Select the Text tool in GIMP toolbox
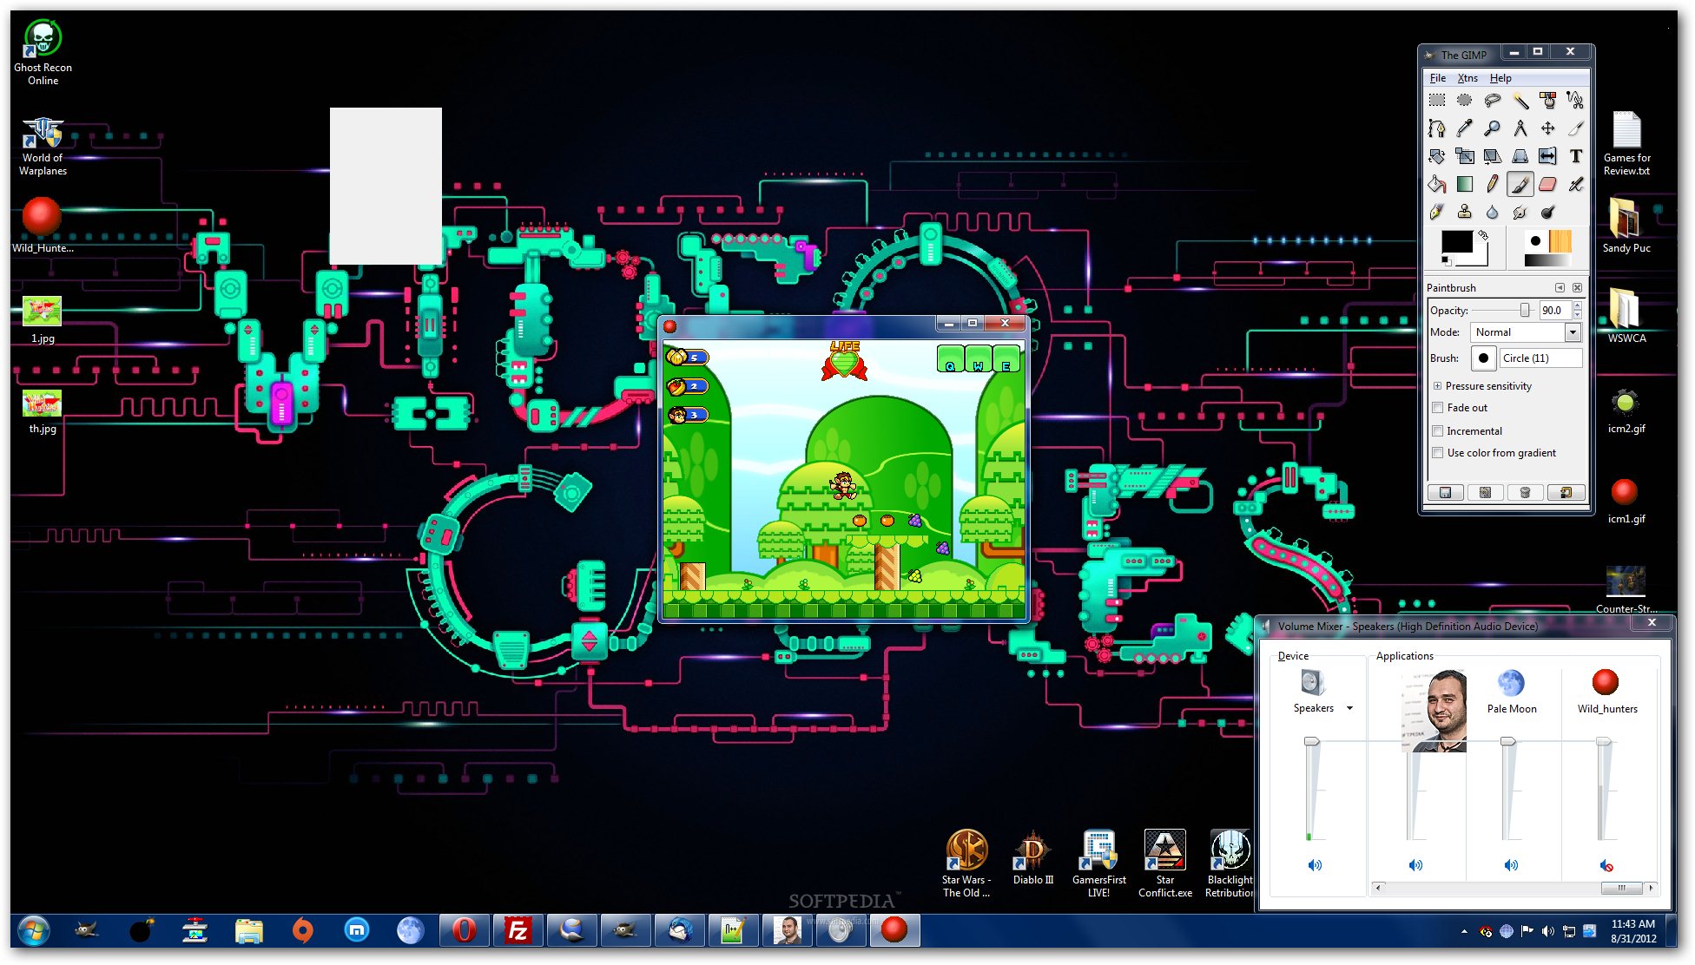 pyautogui.click(x=1576, y=156)
